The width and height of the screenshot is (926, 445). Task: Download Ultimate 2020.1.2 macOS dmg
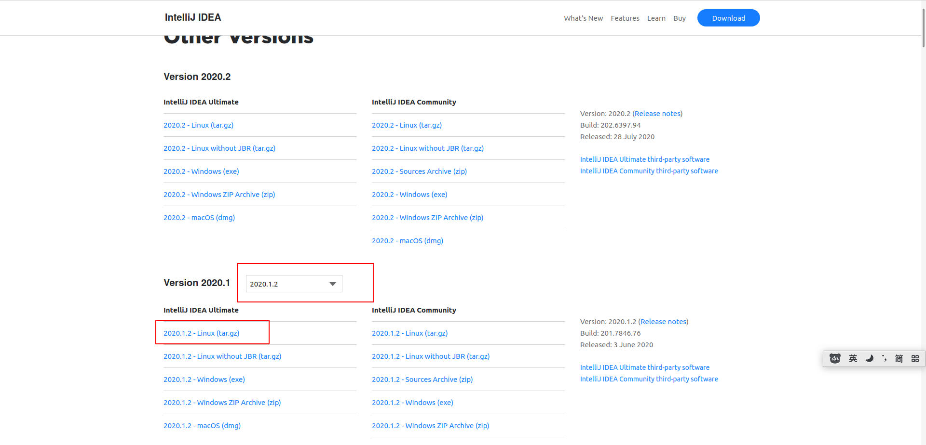coord(202,426)
